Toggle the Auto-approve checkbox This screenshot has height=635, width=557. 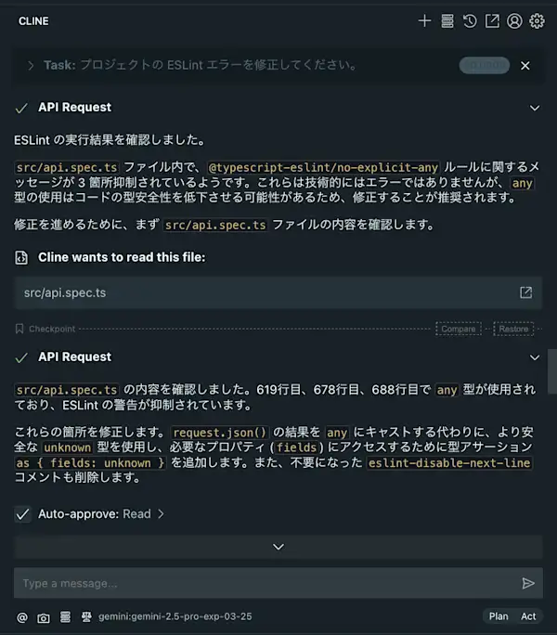[x=22, y=514]
